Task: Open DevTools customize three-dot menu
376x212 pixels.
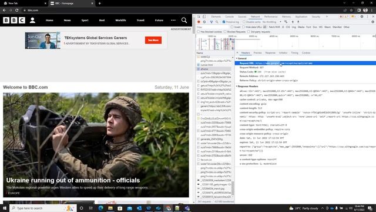Action: coord(367,16)
